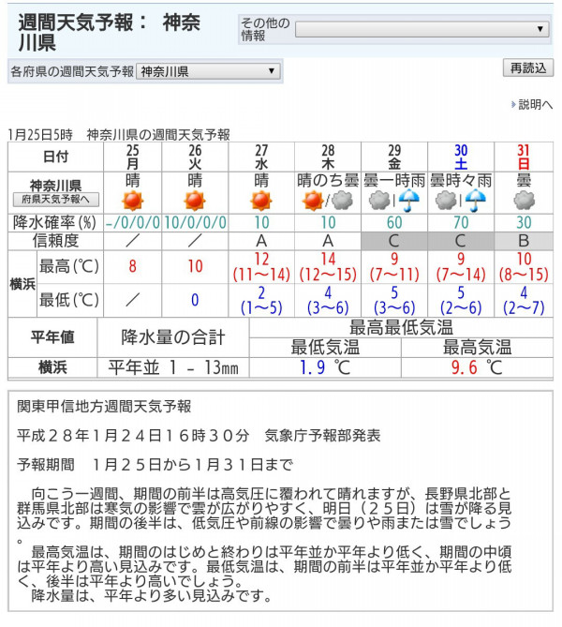
Task: Click the cloud-and-umbrella icon for Friday 29
Action: click(x=393, y=201)
